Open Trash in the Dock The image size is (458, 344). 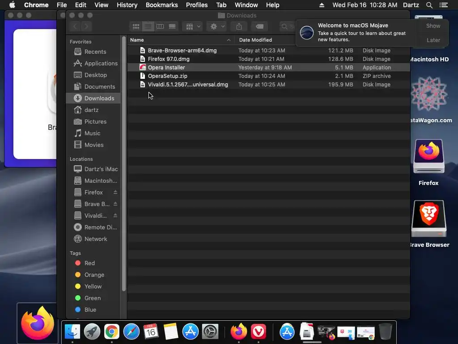[x=385, y=332]
